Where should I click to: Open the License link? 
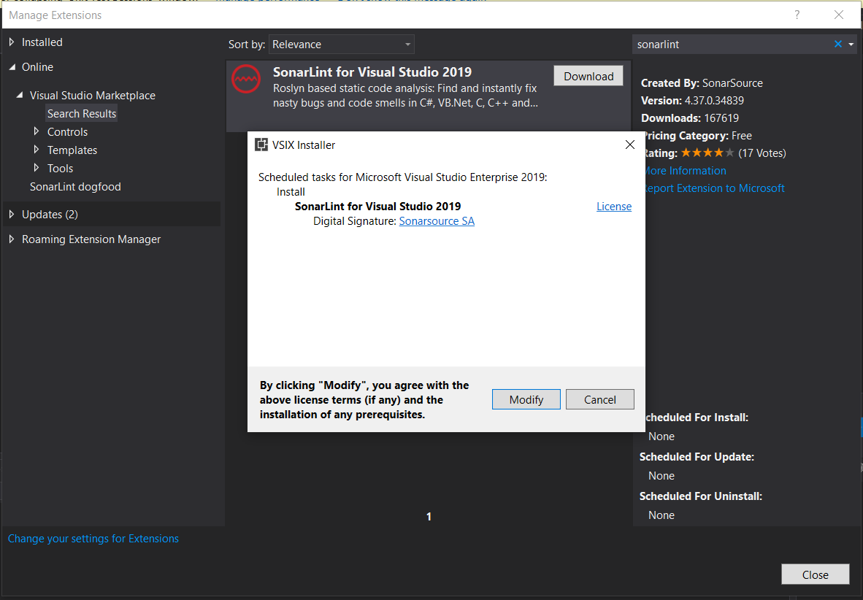tap(614, 207)
